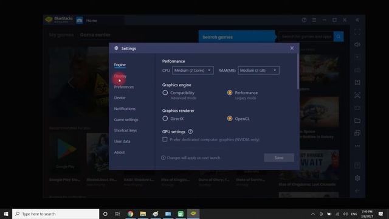Click the Settings gear icon in title
Viewport: 389px width, 219px height.
pyautogui.click(x=116, y=48)
